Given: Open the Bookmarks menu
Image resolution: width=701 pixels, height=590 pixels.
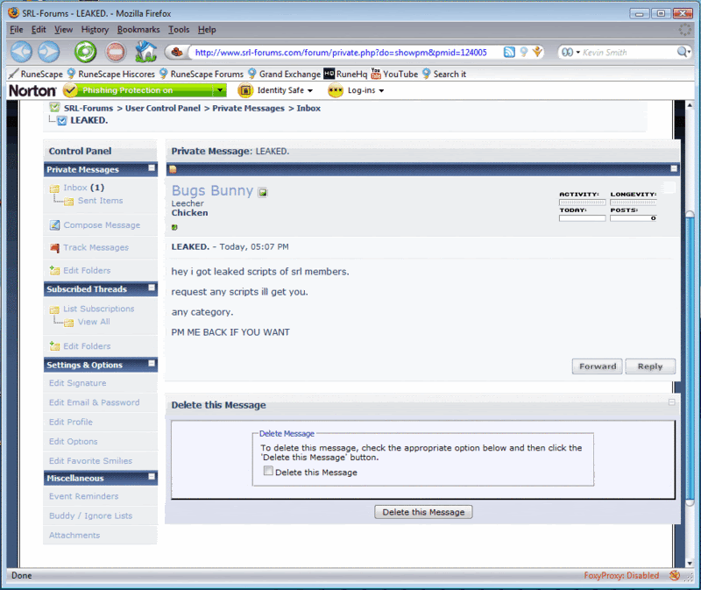Looking at the screenshot, I should (138, 30).
